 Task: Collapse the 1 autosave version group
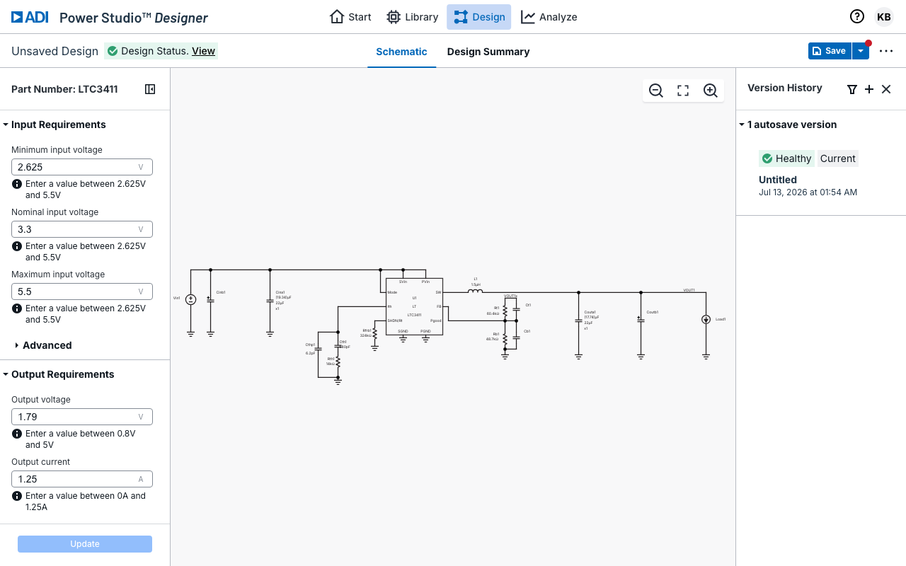(x=788, y=125)
